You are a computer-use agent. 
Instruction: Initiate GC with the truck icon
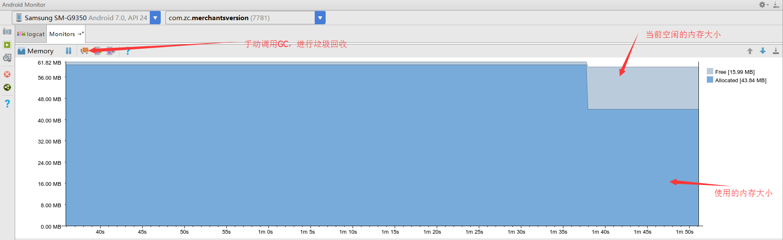pos(85,51)
